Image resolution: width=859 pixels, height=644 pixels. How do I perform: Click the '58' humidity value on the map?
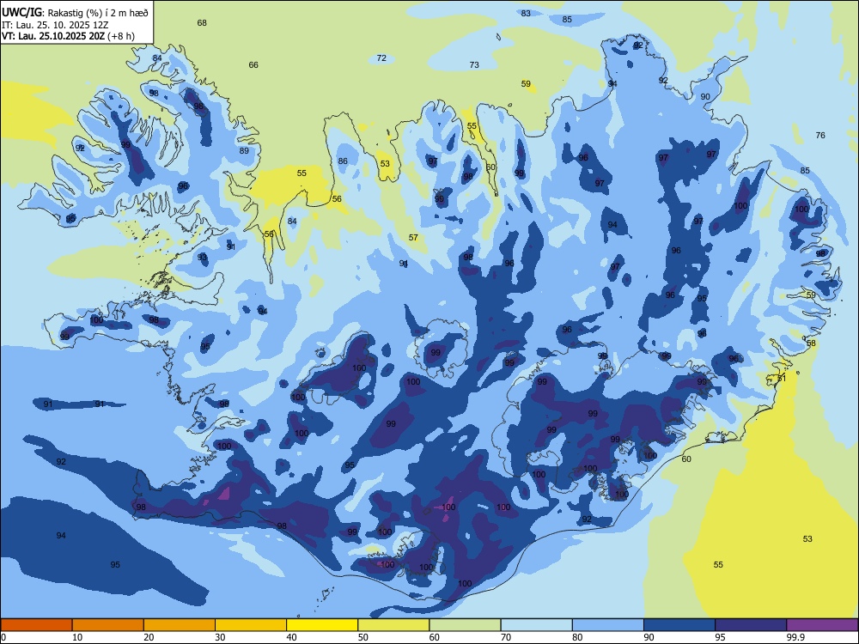point(812,343)
